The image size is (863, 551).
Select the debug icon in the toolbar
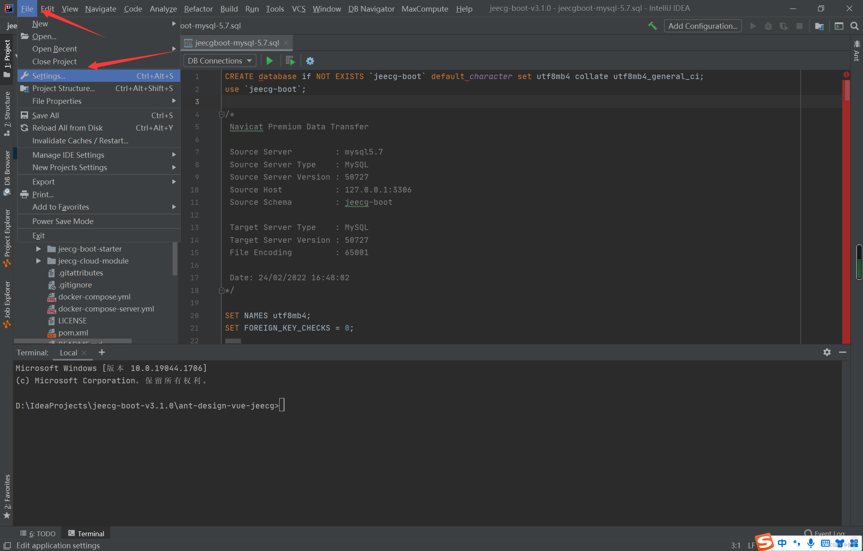768,26
